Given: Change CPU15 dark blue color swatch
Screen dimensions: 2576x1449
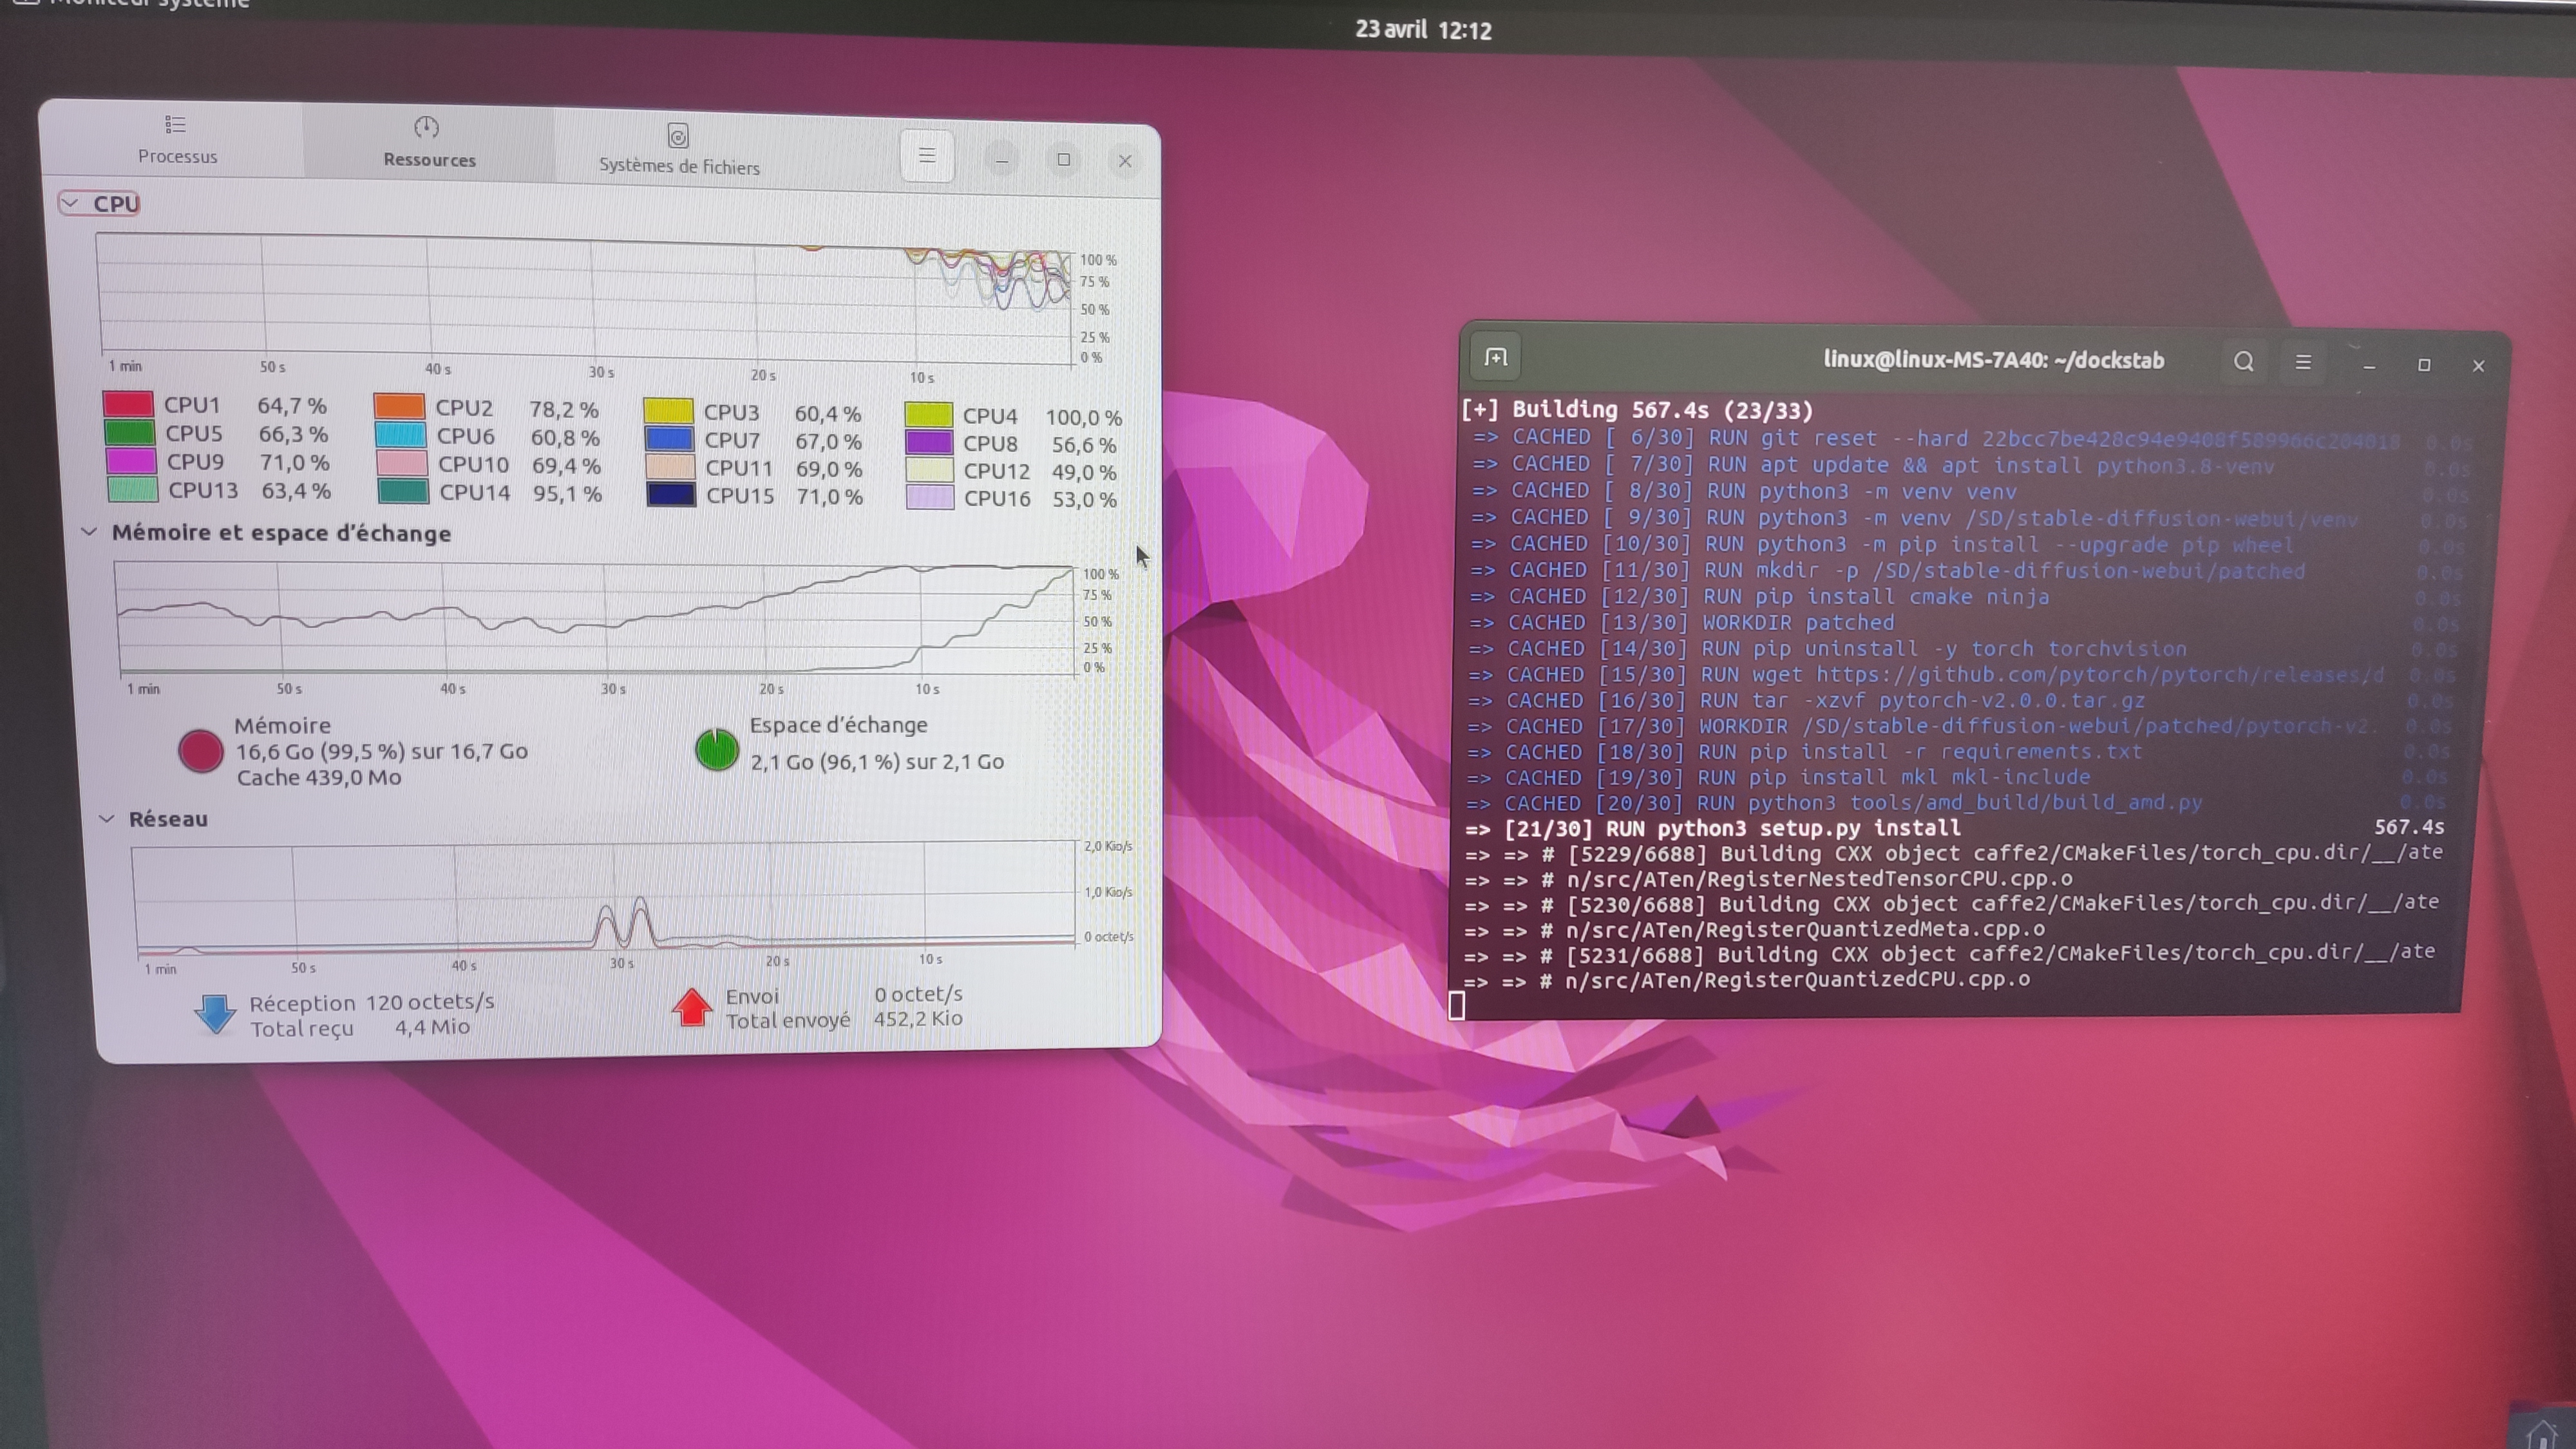Looking at the screenshot, I should (671, 494).
